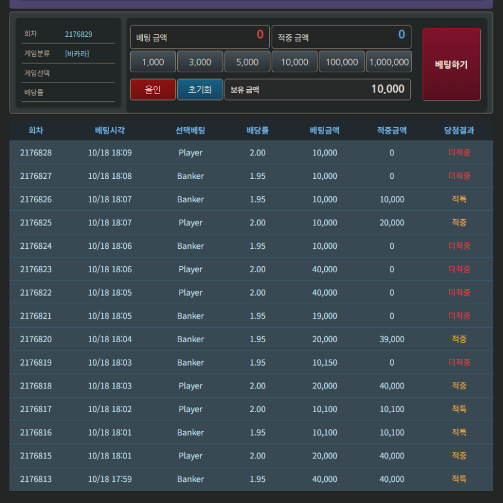The height and width of the screenshot is (503, 503).
Task: Click the 적중 금액 amount field
Action: pyautogui.click(x=342, y=37)
